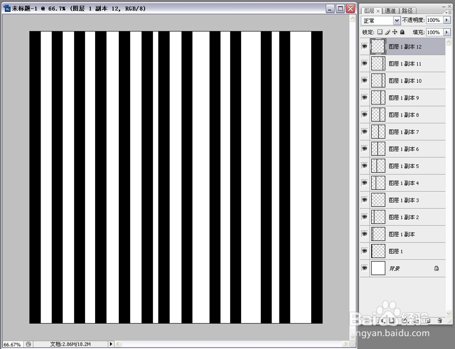This screenshot has height=349, width=455.
Task: Select the 背景 layer name
Action: (394, 269)
